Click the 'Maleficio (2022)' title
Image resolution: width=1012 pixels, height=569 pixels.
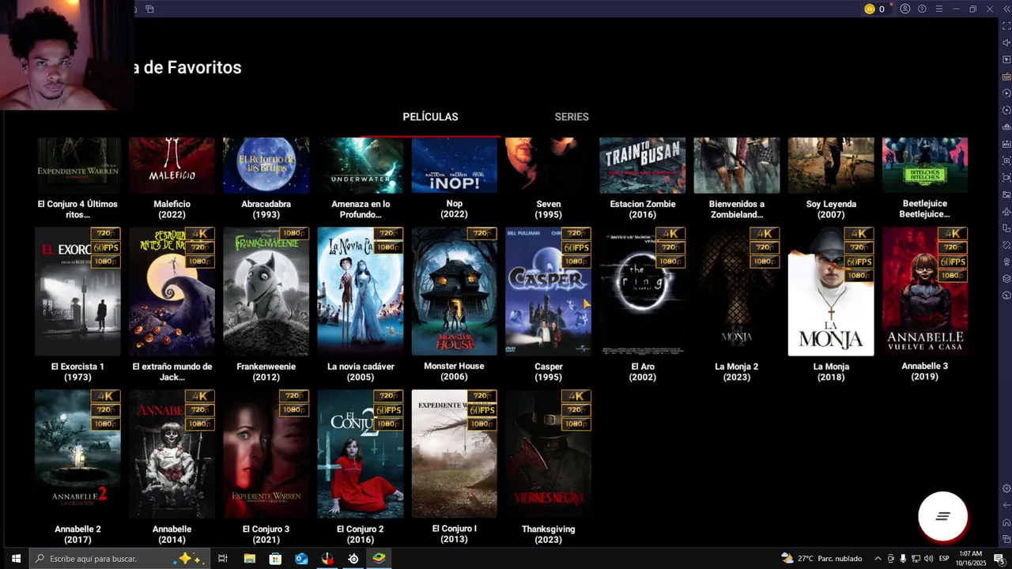click(172, 209)
